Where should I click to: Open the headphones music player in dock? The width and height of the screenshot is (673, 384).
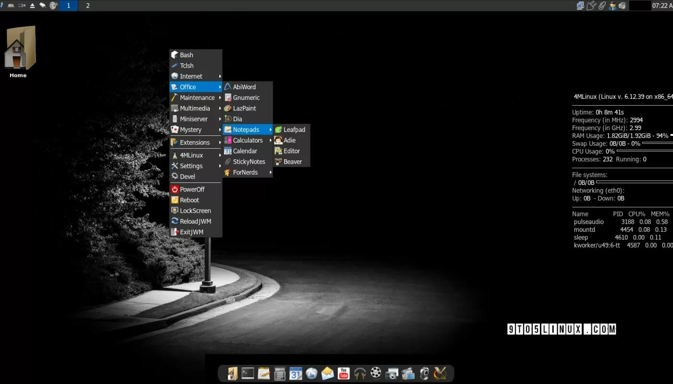pos(360,373)
